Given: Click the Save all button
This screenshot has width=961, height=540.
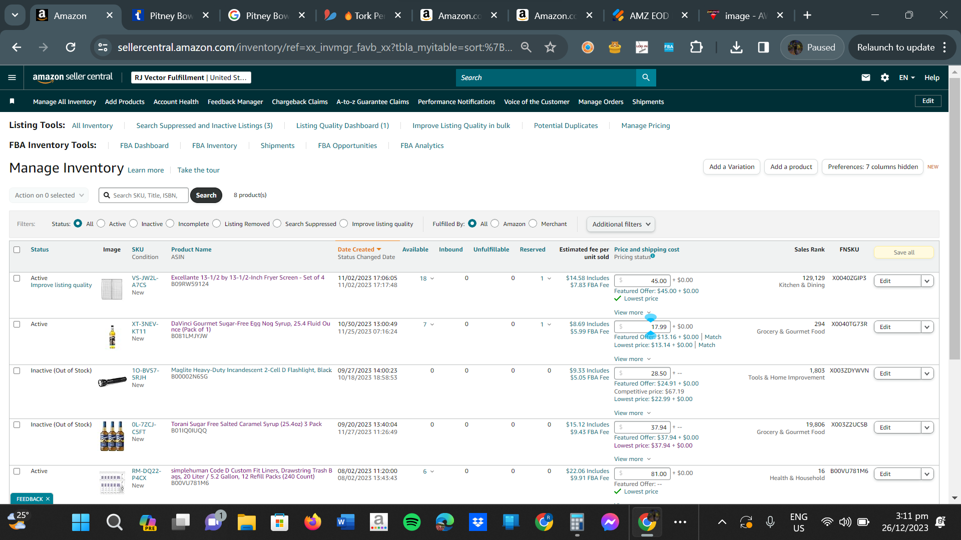Looking at the screenshot, I should 904,252.
